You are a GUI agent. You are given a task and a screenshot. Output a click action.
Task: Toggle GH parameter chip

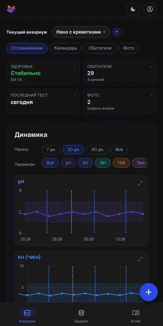point(103,163)
